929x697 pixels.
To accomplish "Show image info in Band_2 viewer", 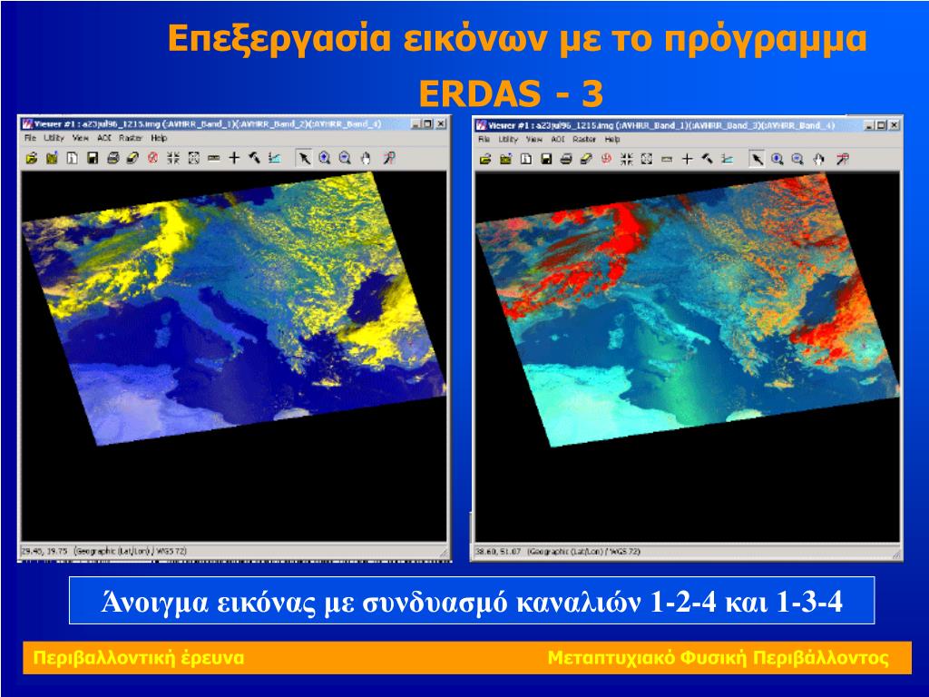I will (73, 158).
